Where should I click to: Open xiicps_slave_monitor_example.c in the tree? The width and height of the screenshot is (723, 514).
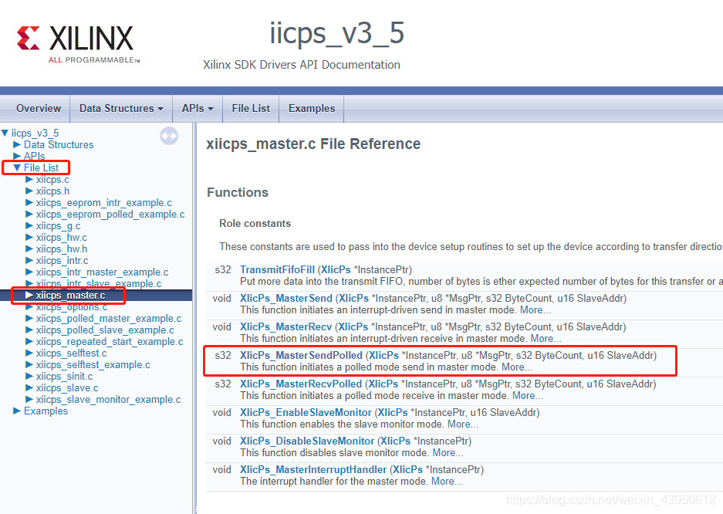tap(108, 399)
